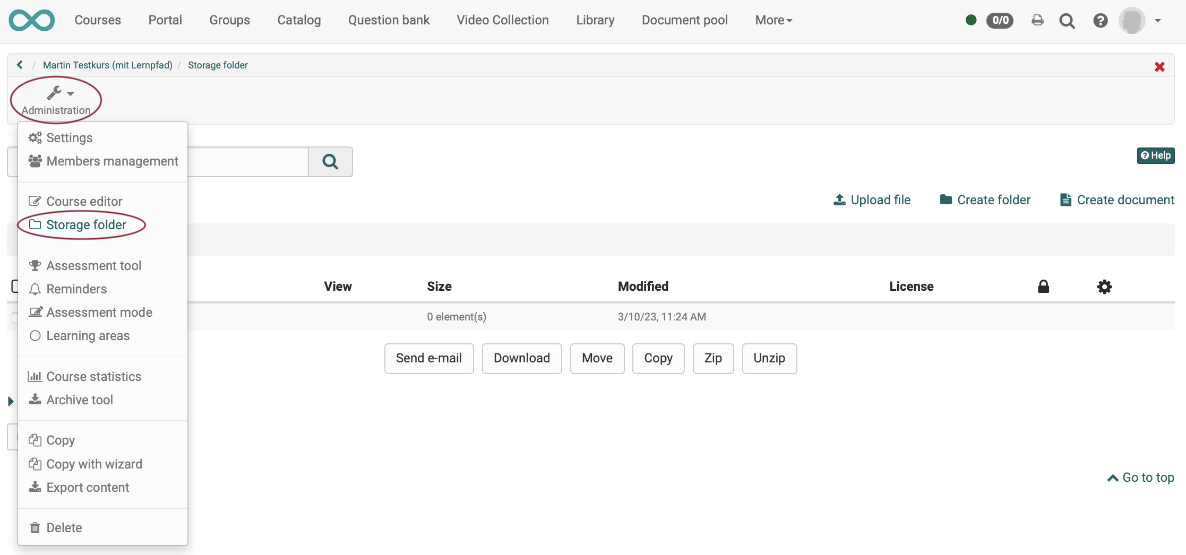Click the back chevron in the breadcrumb

coord(20,65)
